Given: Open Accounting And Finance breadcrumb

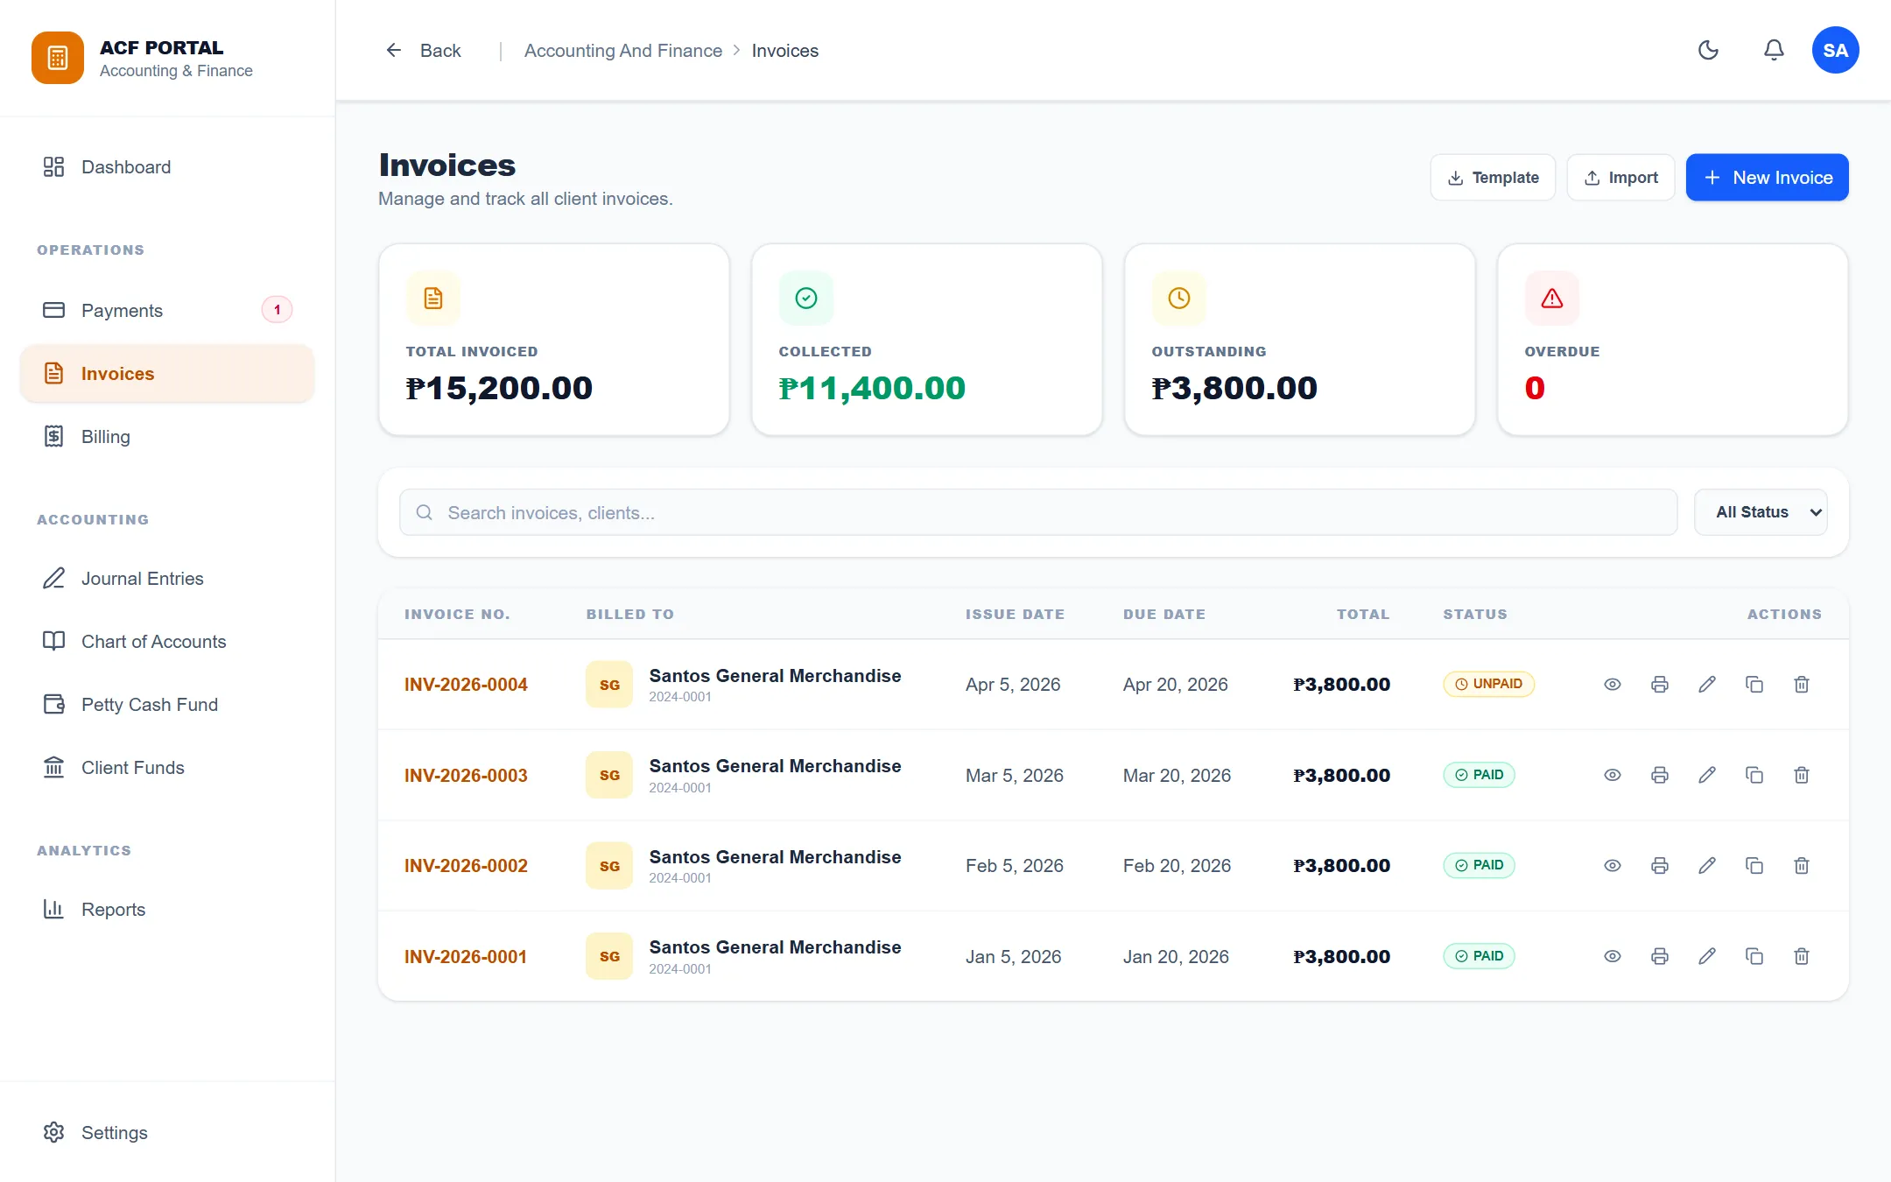Looking at the screenshot, I should 623,51.
